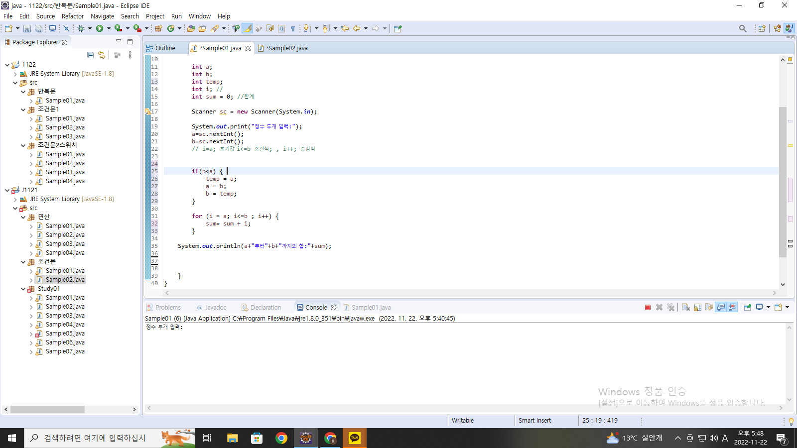Create a new Java class icon
The height and width of the screenshot is (448, 797).
coord(171,28)
